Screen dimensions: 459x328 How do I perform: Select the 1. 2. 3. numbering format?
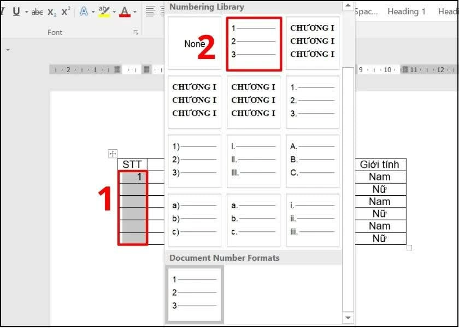[313, 103]
